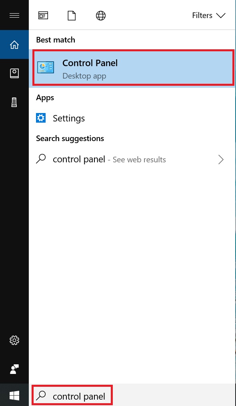The height and width of the screenshot is (406, 236).
Task: Expand the hamburger menu in the sidebar
Action: pos(14,16)
